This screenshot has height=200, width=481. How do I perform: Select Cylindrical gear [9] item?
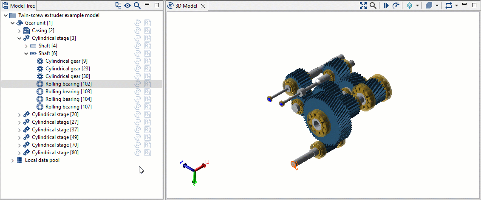click(x=67, y=61)
